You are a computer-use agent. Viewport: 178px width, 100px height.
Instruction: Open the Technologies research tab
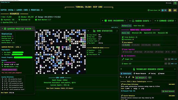126,73
